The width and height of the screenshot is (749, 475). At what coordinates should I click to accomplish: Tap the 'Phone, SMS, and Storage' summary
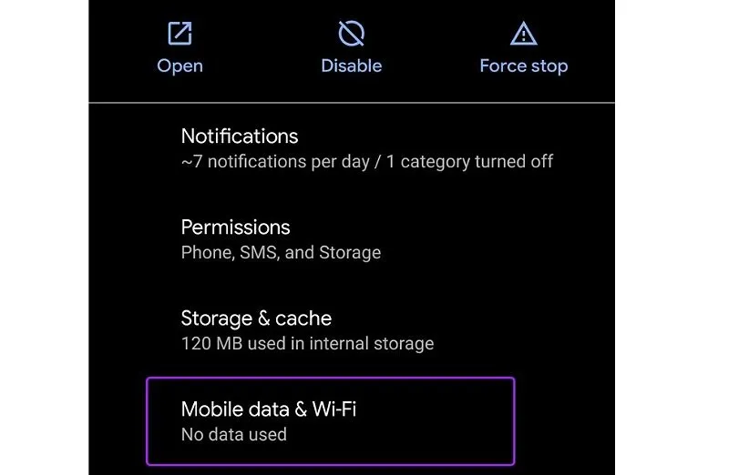[281, 252]
